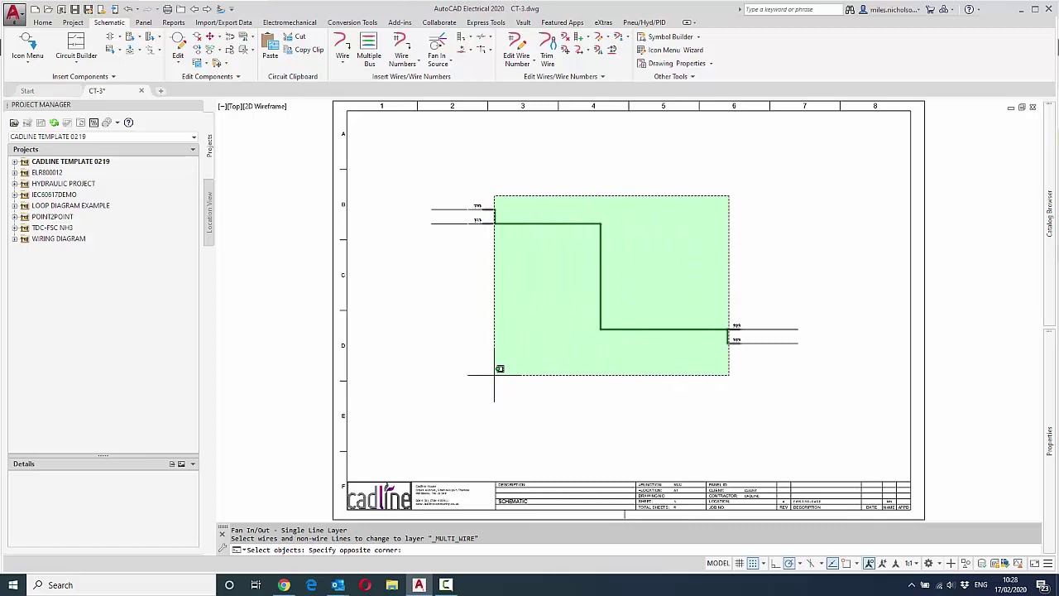Open the Wire Numbers tool
This screenshot has height=596, width=1059.
402,50
